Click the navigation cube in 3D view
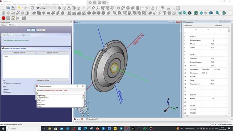The height and width of the screenshot is (131, 233). tap(83, 109)
